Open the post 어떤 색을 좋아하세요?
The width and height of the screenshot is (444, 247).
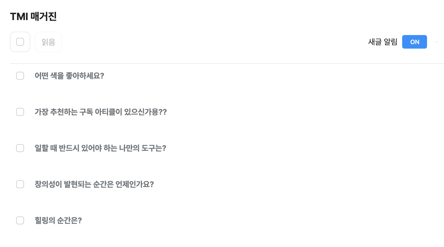point(69,76)
